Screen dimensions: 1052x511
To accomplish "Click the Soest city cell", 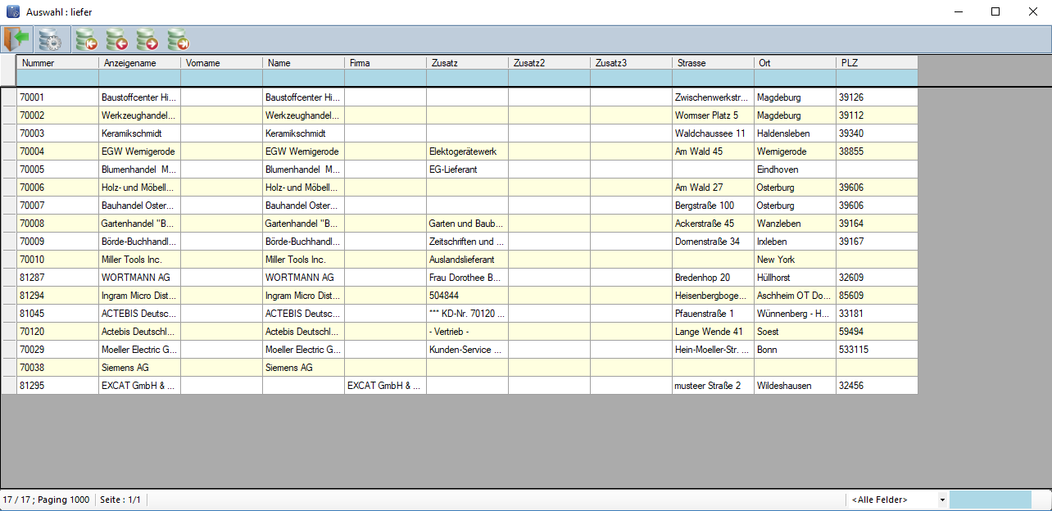I will click(795, 332).
